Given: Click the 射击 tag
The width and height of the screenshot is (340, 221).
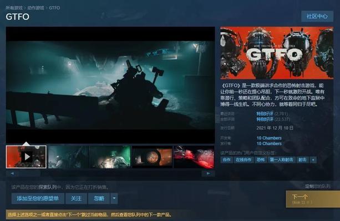Looking at the screenshot, I should (x=302, y=160).
